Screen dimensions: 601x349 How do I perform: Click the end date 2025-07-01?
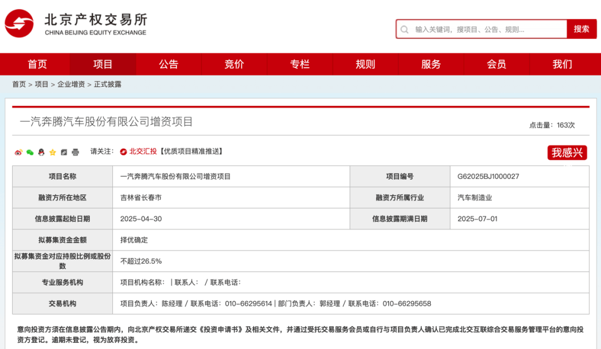click(477, 219)
